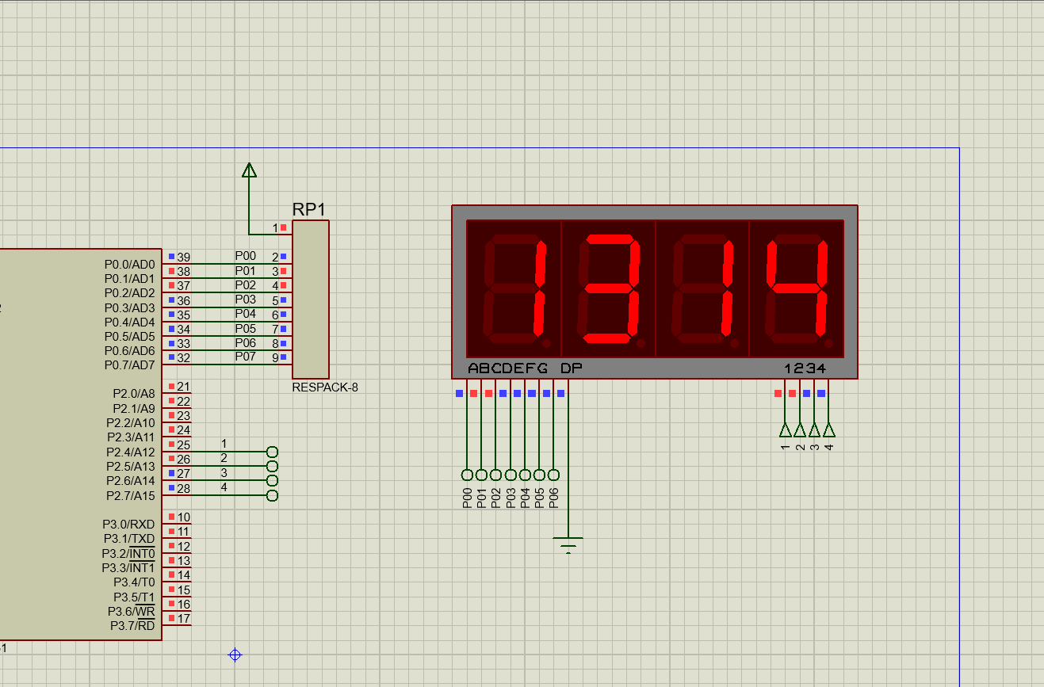1044x687 pixels.
Task: Select circle terminal above rotated P03 label
Action: (x=511, y=475)
